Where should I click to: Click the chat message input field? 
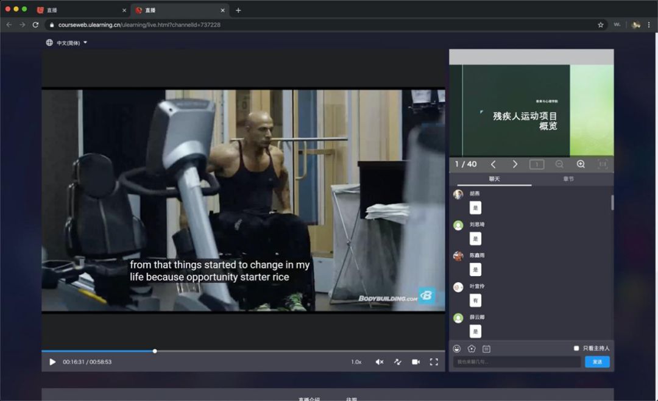[517, 362]
